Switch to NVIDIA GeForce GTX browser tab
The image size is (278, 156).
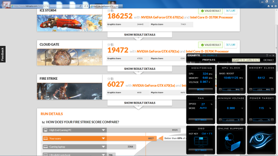point(104,6)
